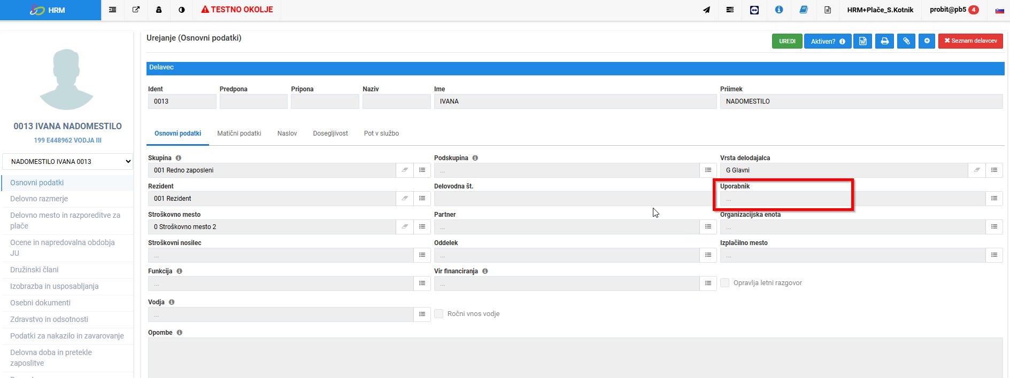1010x378 pixels.
Task: Clear the Skupina field with eraser
Action: click(405, 170)
